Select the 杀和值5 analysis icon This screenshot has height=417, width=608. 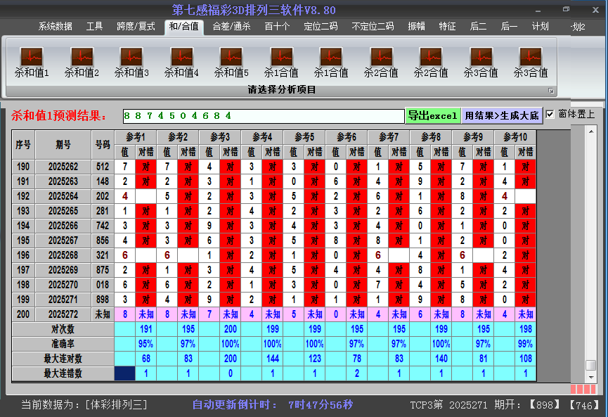[x=231, y=62]
